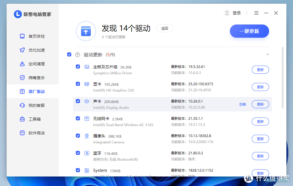
Task: Toggle the 驱动更新 select-all checkbox
Action: point(69,54)
